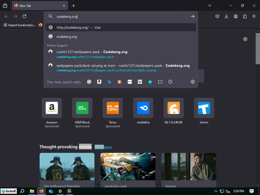The image size is (260, 195).
Task: Click the Learn more link by Thought-provoking stories
Action: 103,147
